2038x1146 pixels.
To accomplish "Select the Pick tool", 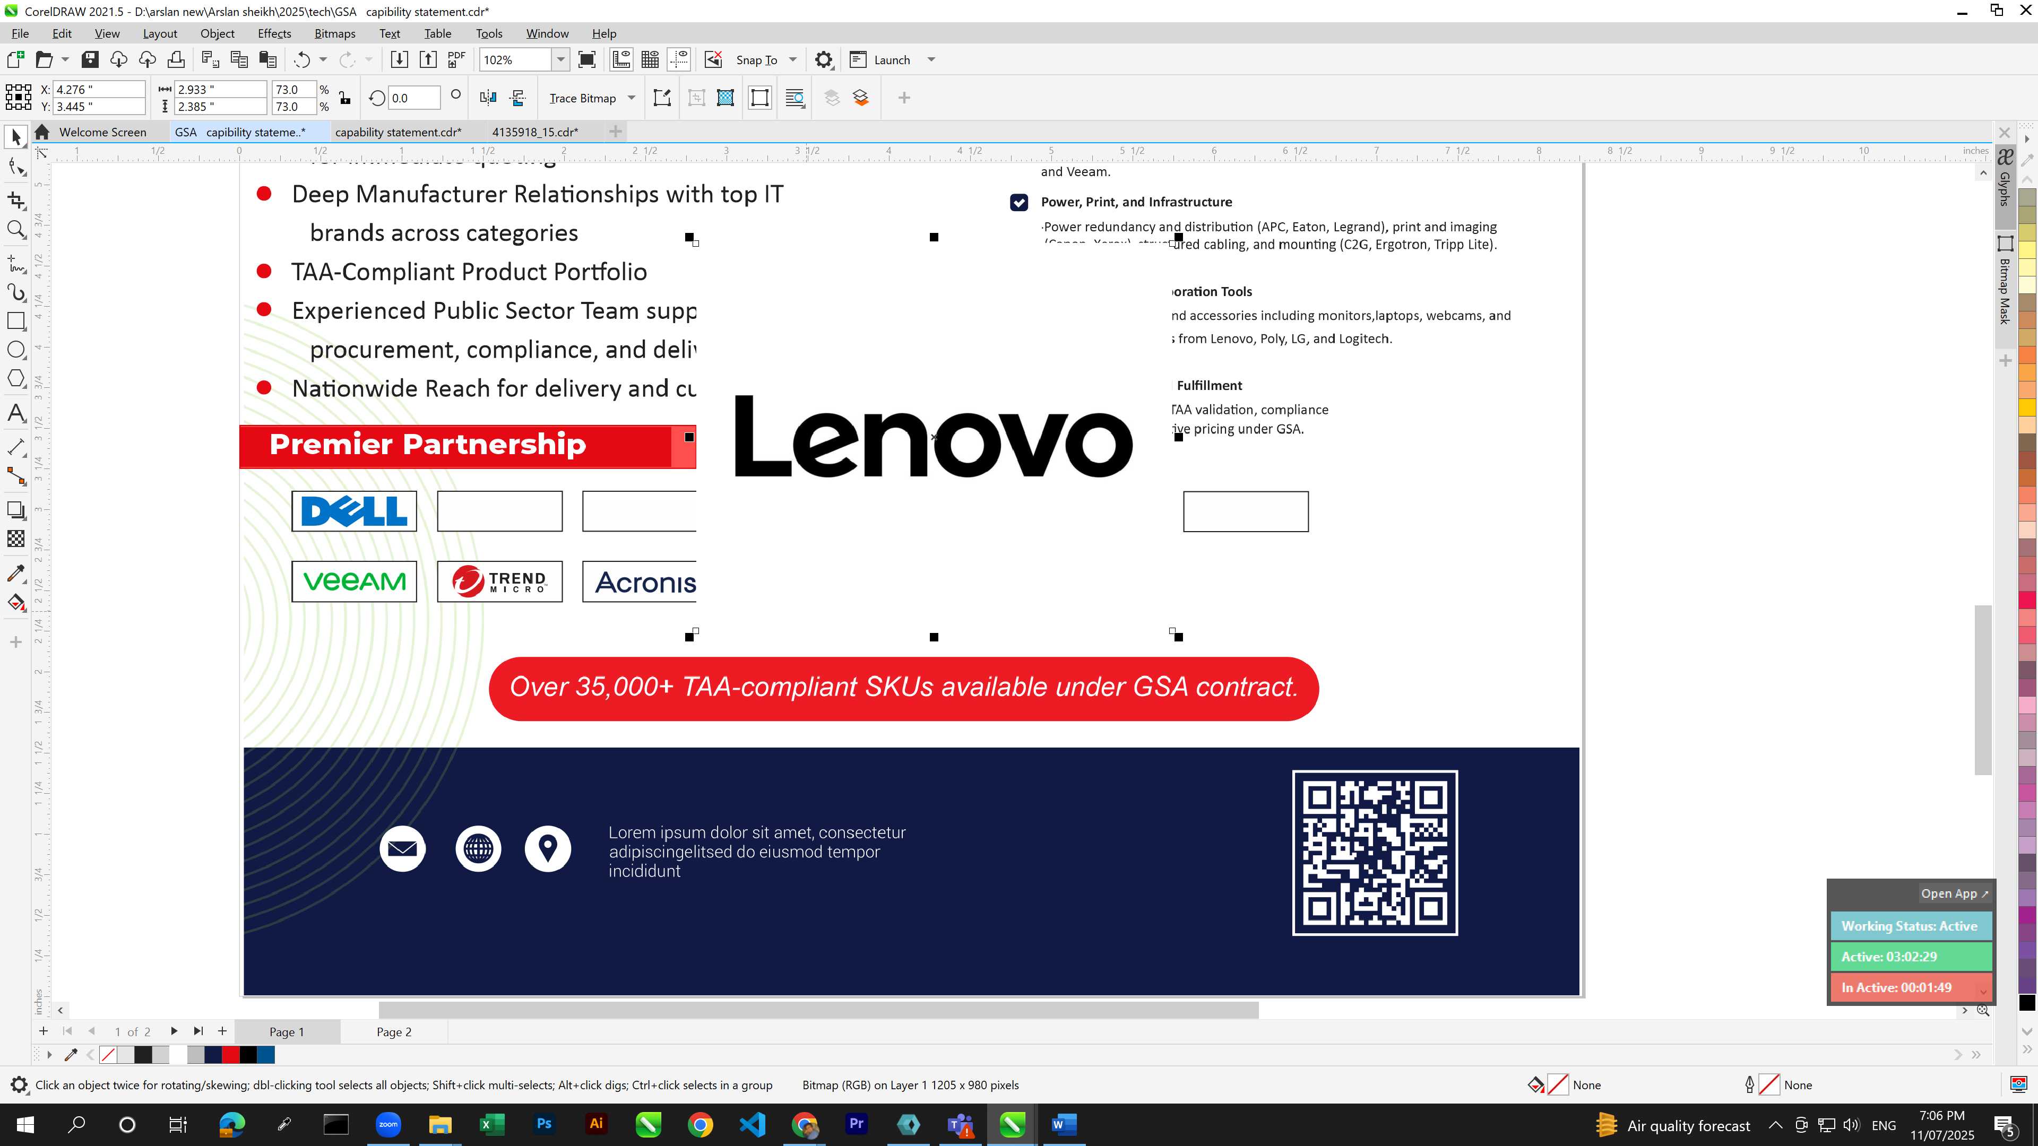I will coord(16,137).
